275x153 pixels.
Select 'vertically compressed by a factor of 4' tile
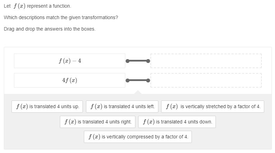pyautogui.click(x=138, y=137)
